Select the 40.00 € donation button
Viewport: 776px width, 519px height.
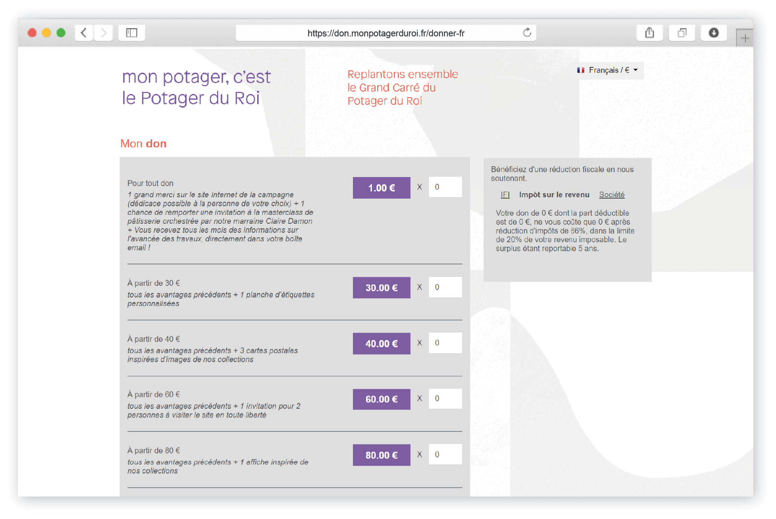coord(381,344)
